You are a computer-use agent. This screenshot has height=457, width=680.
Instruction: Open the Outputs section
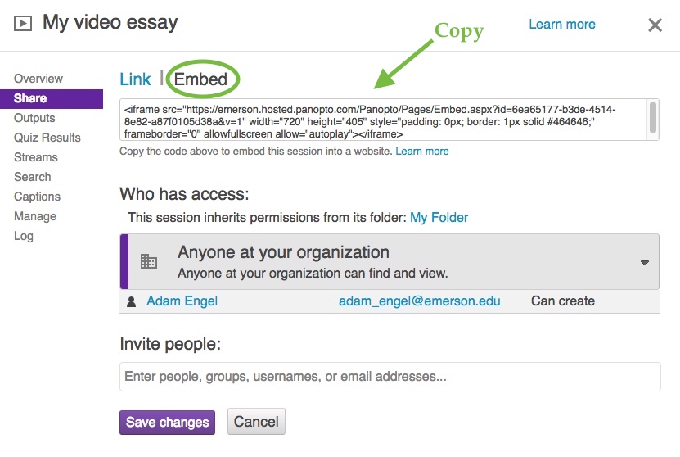click(34, 118)
